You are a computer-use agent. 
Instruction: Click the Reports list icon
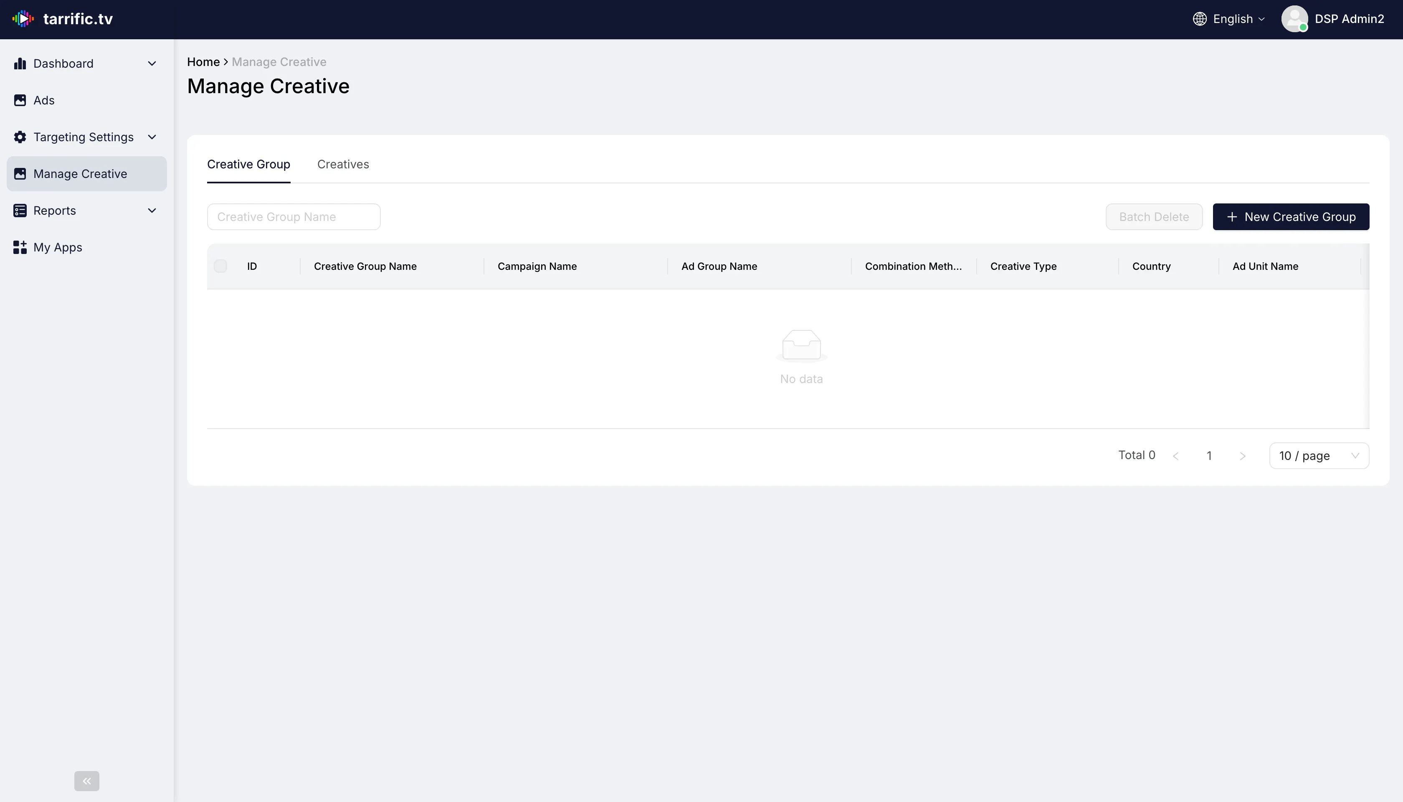(x=20, y=211)
